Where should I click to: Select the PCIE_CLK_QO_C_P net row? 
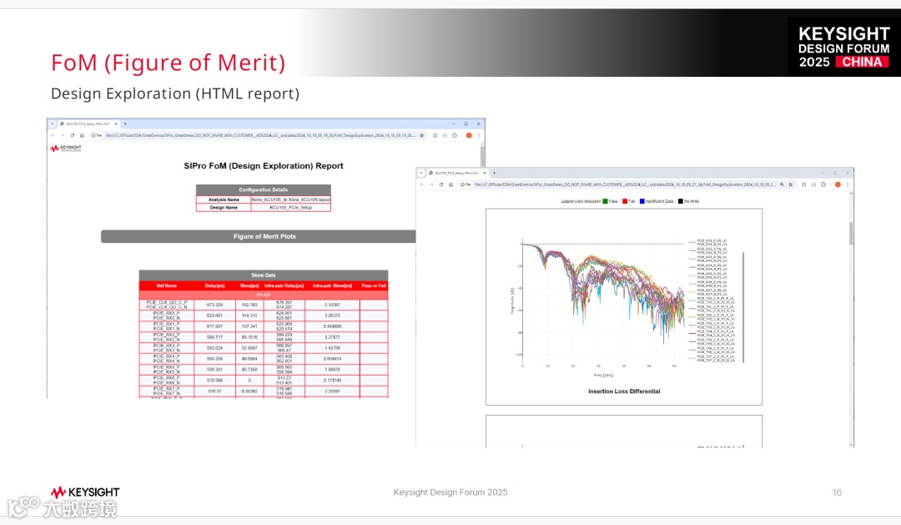click(263, 305)
